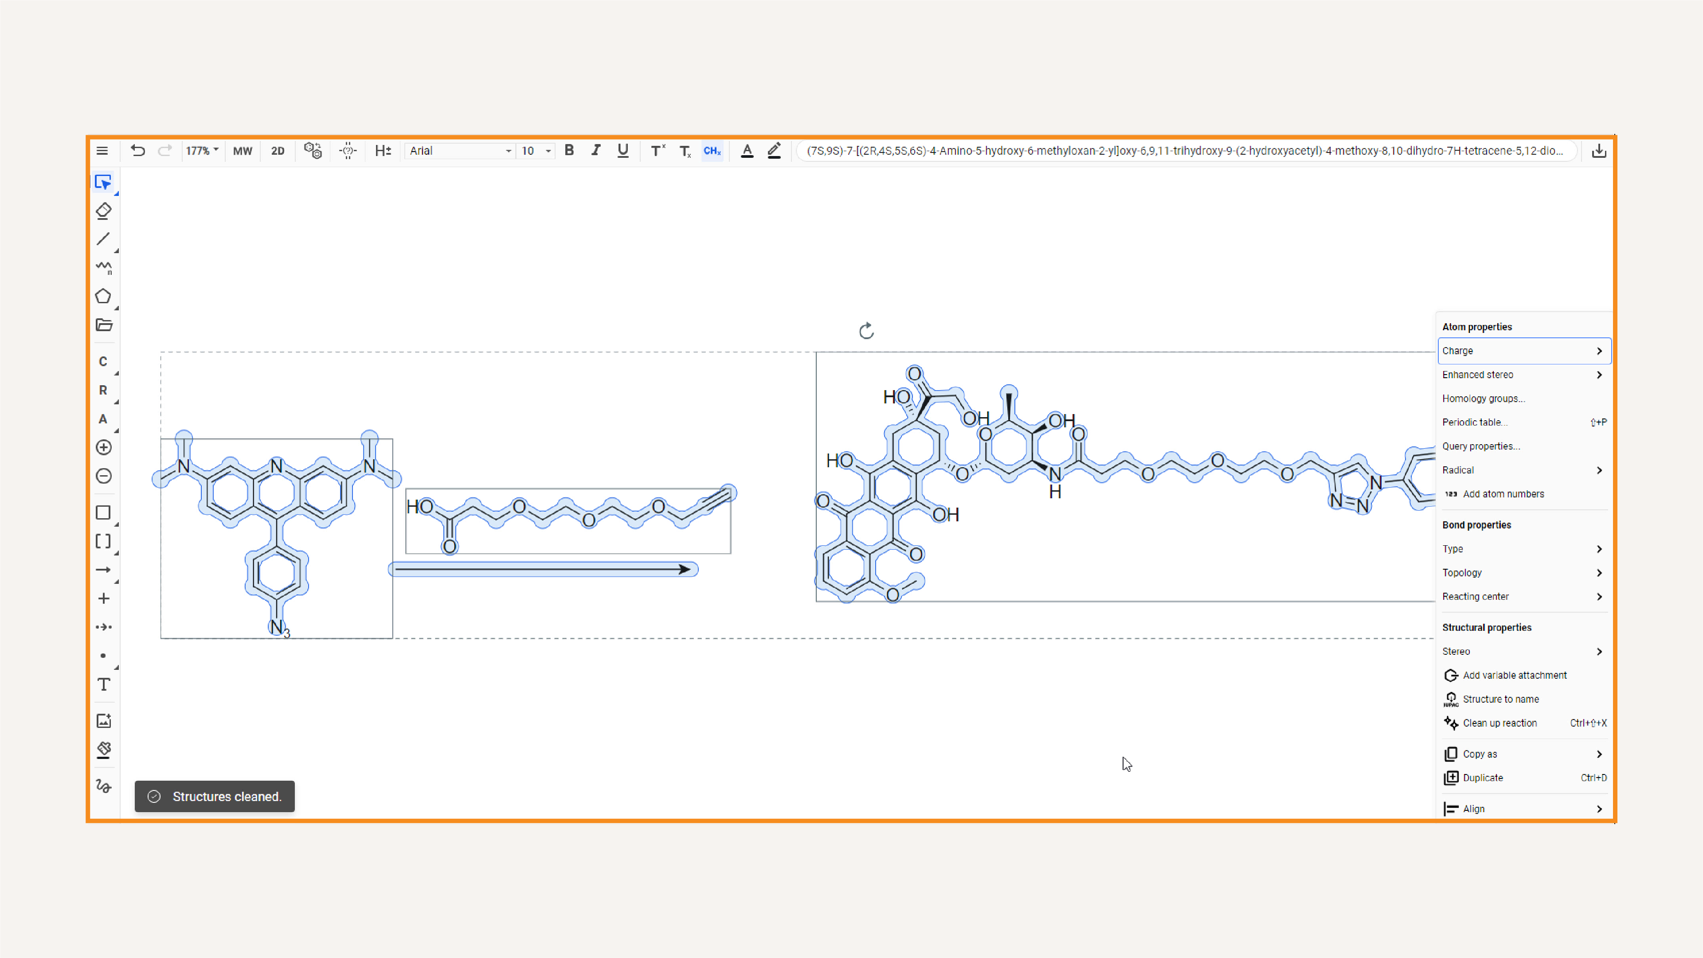The image size is (1703, 958).
Task: Open the 177% zoom dropdown
Action: click(202, 151)
